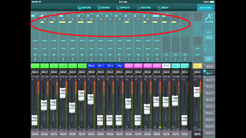The width and height of the screenshot is (246, 138).
Task: Open GATE on the Bass channel
Action: pos(91,41)
